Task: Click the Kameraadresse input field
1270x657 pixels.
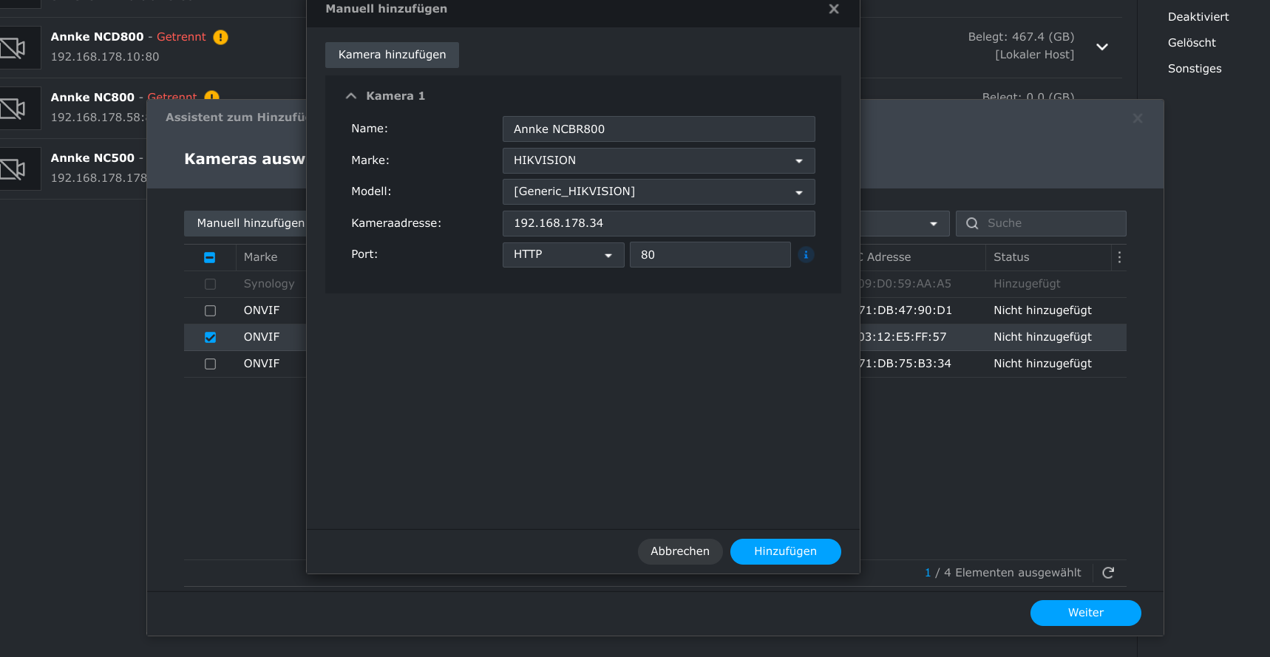Action: coord(658,223)
